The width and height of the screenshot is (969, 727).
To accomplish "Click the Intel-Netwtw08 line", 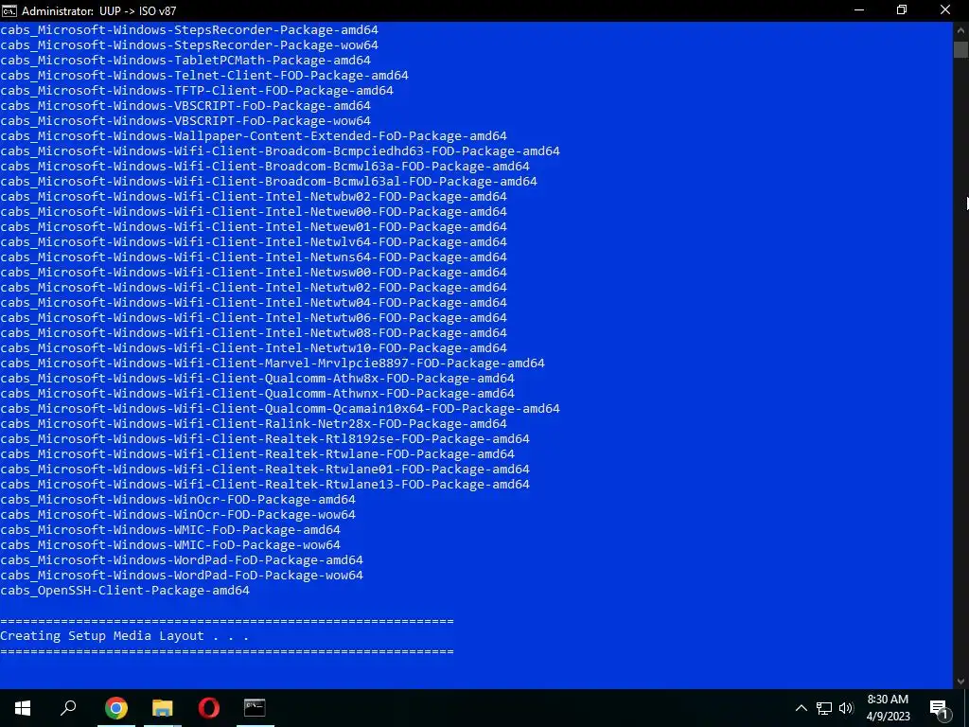I will (254, 332).
